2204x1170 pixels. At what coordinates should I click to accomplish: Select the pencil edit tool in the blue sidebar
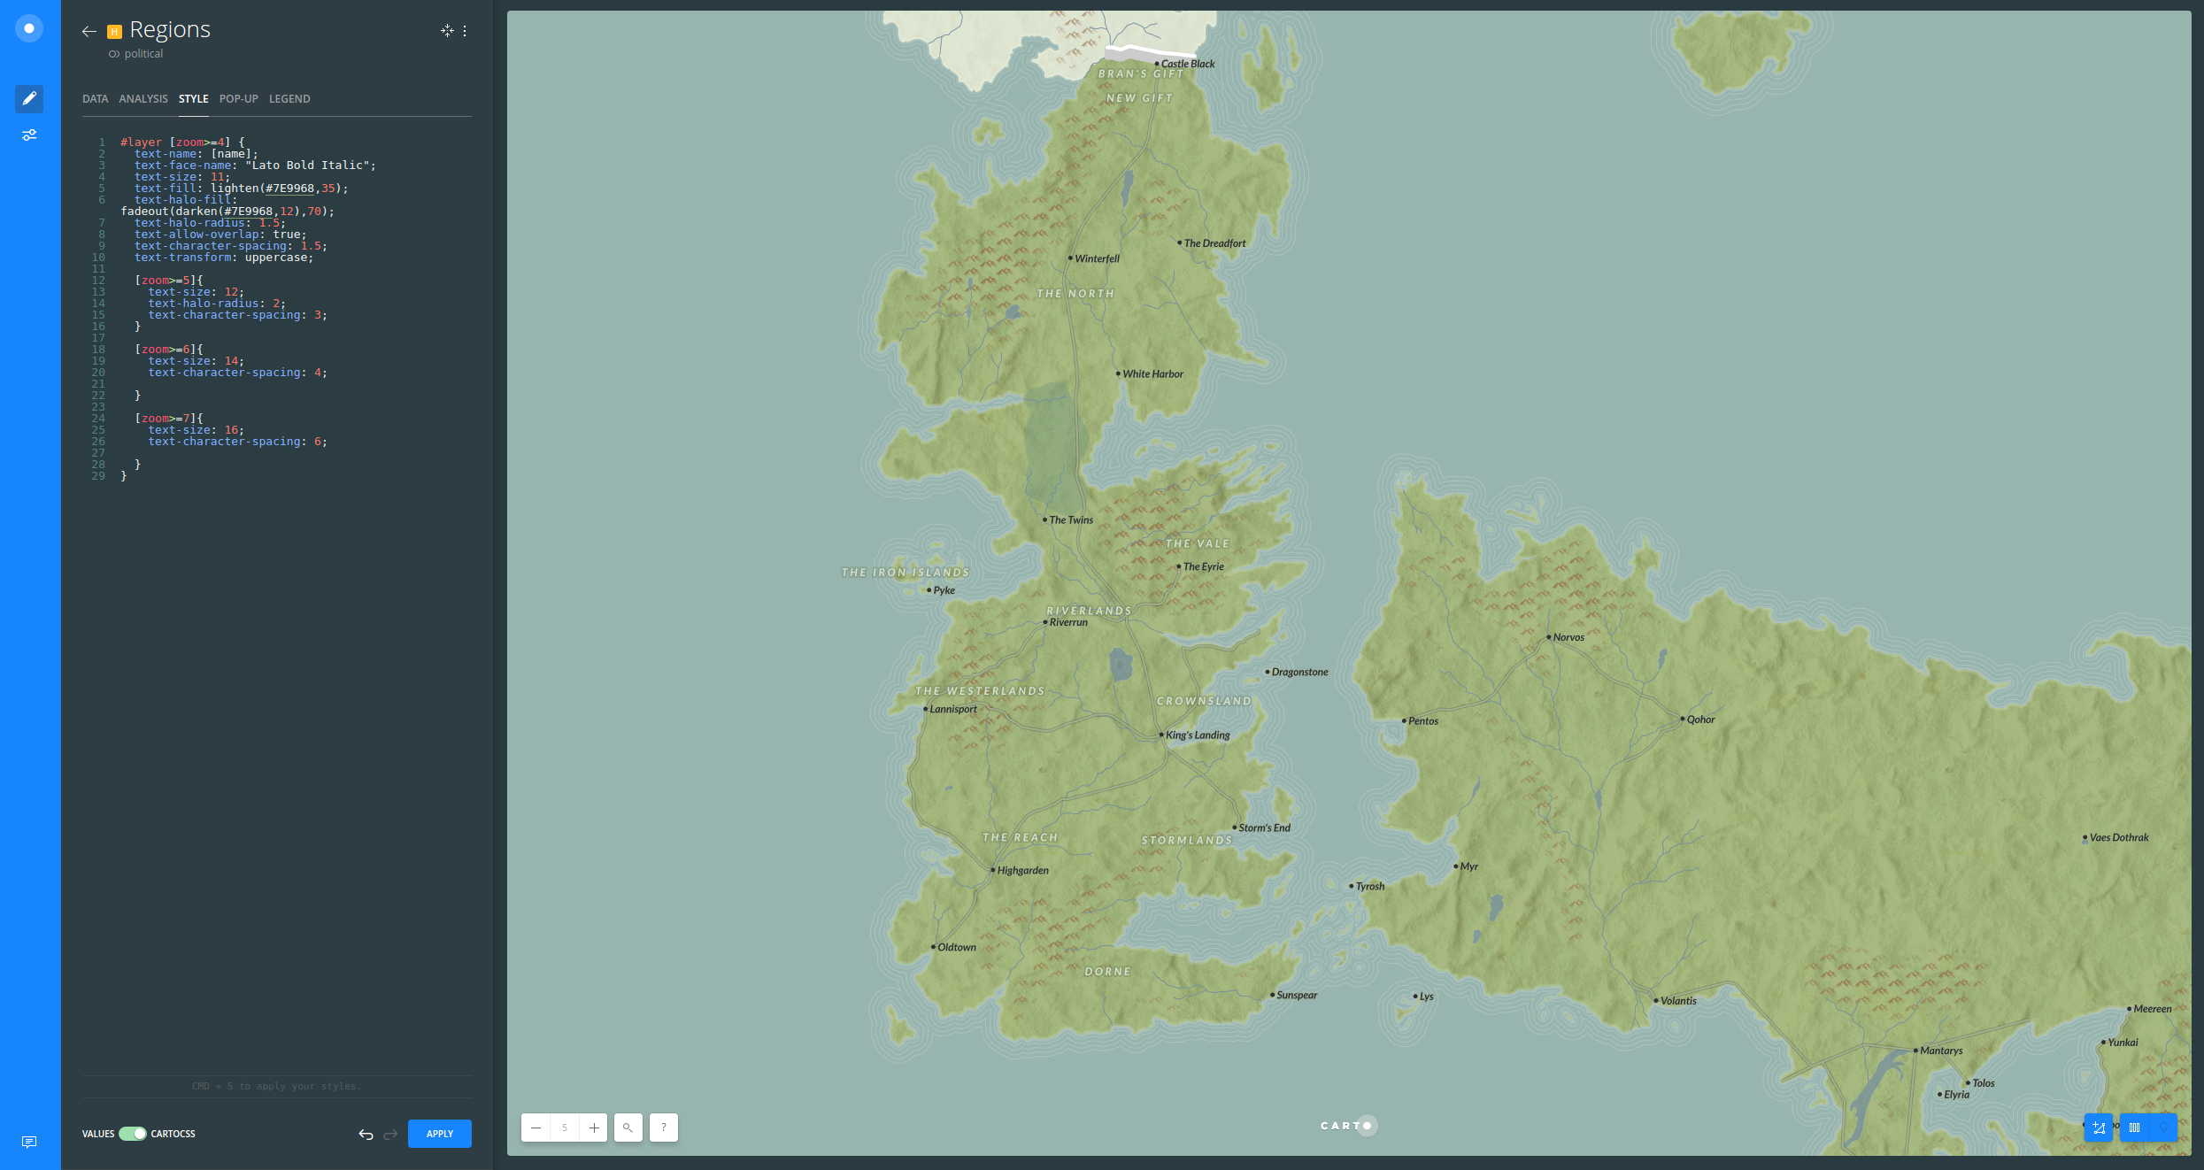[x=29, y=99]
